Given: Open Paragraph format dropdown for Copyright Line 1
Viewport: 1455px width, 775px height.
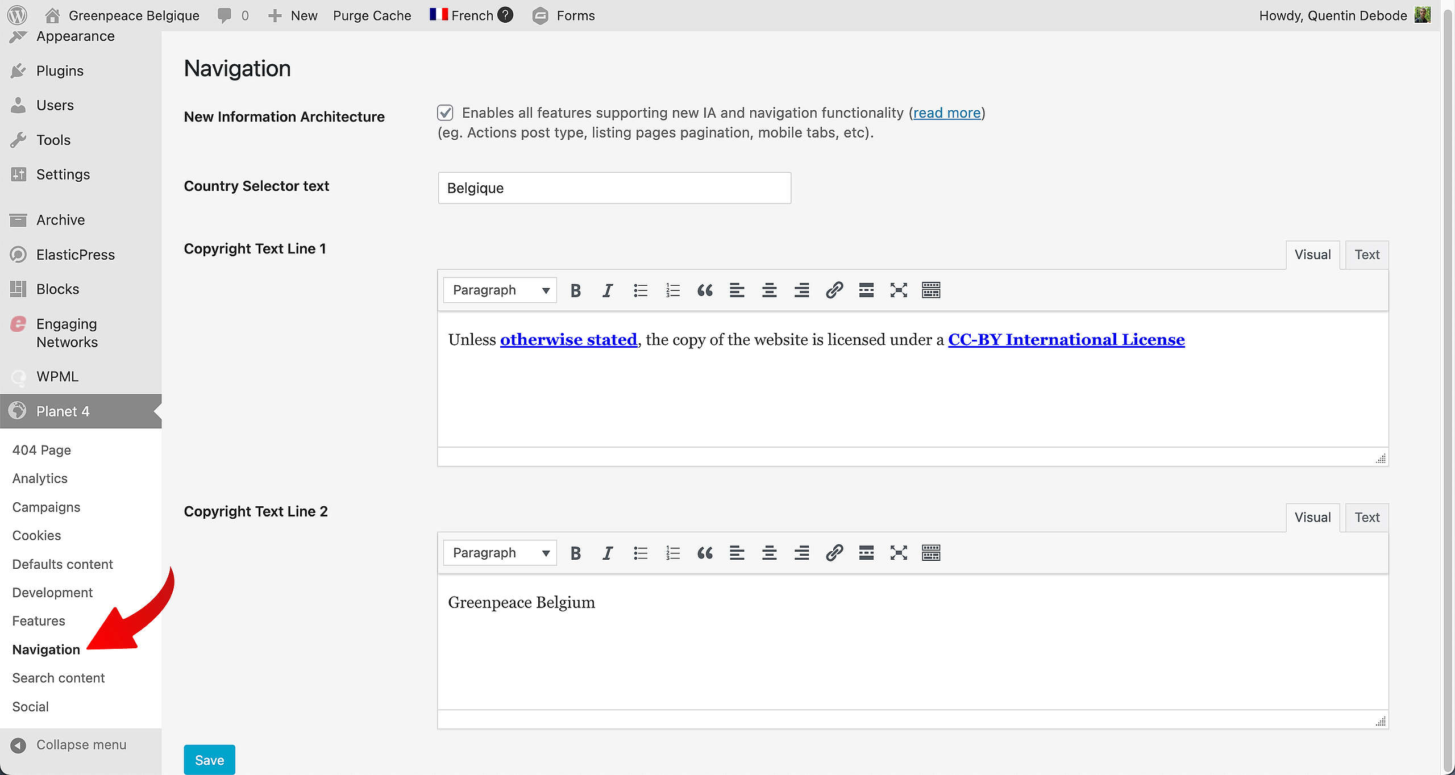Looking at the screenshot, I should tap(500, 290).
